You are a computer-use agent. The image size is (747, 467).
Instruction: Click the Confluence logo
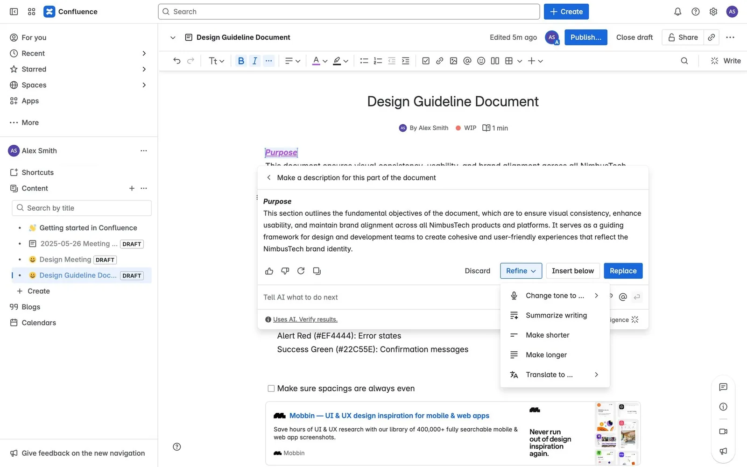(70, 12)
